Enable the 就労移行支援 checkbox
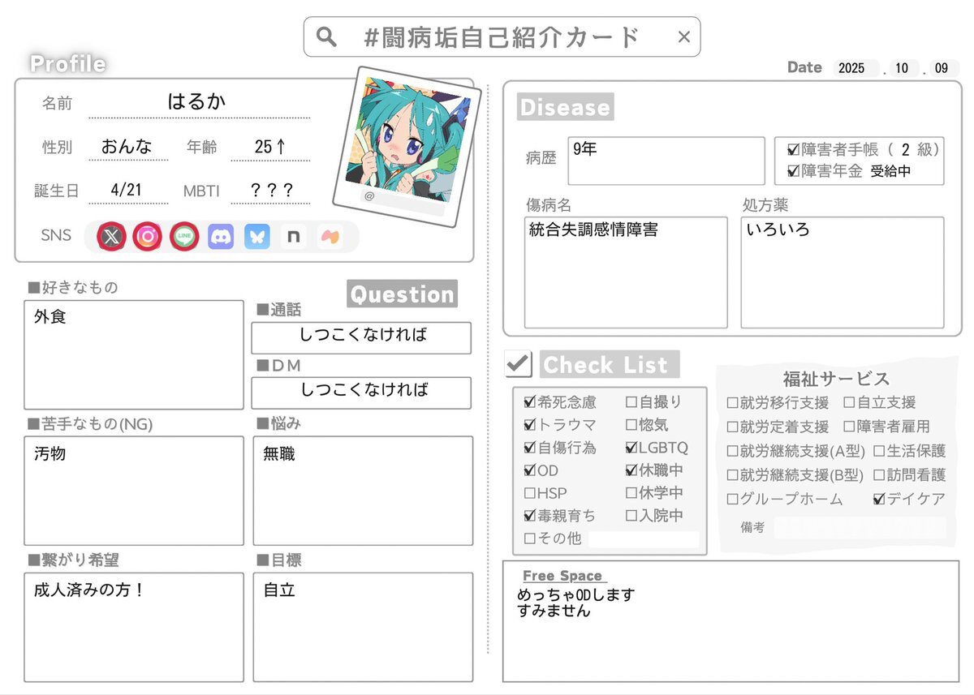Image resolution: width=974 pixels, height=695 pixels. click(732, 402)
